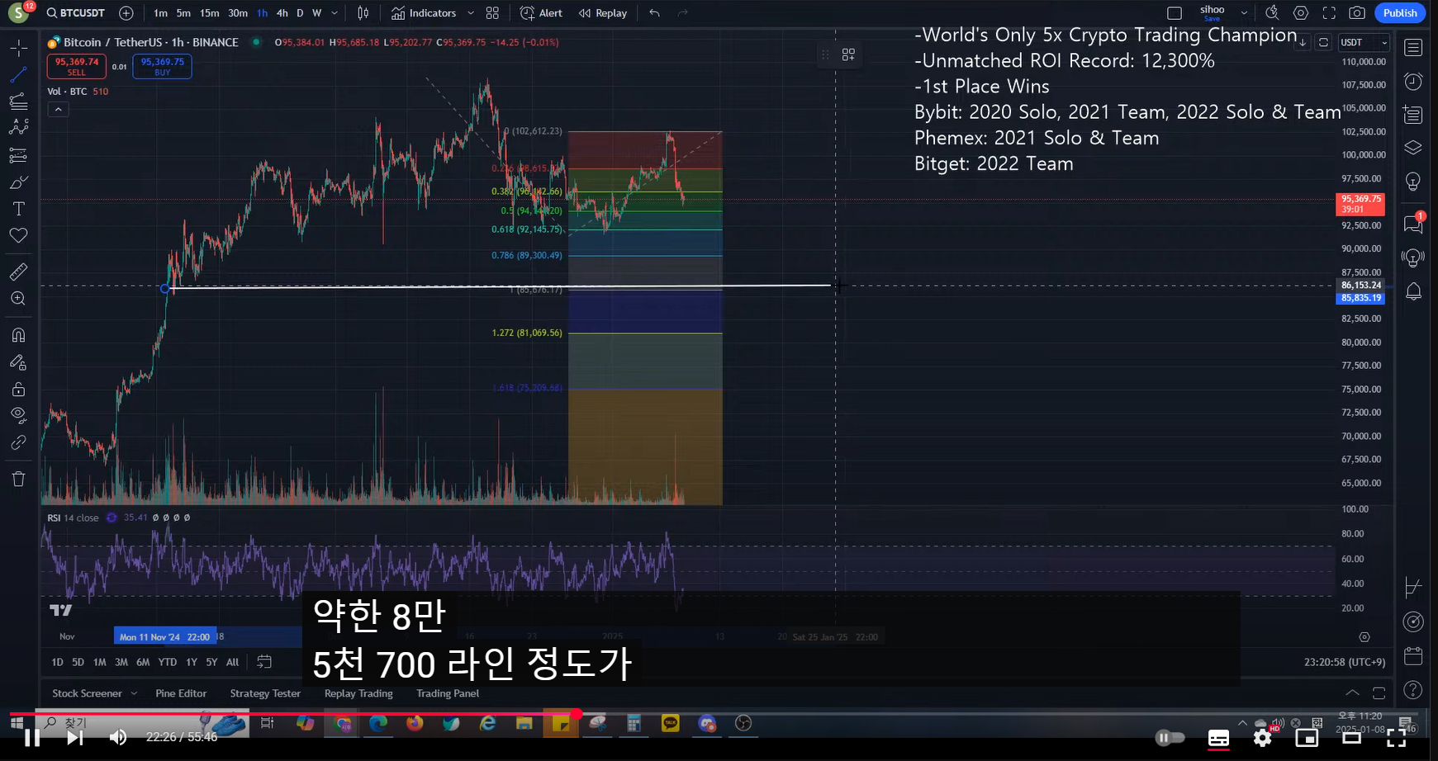
Task: Expand the timeframe interval dropdown
Action: point(335,13)
